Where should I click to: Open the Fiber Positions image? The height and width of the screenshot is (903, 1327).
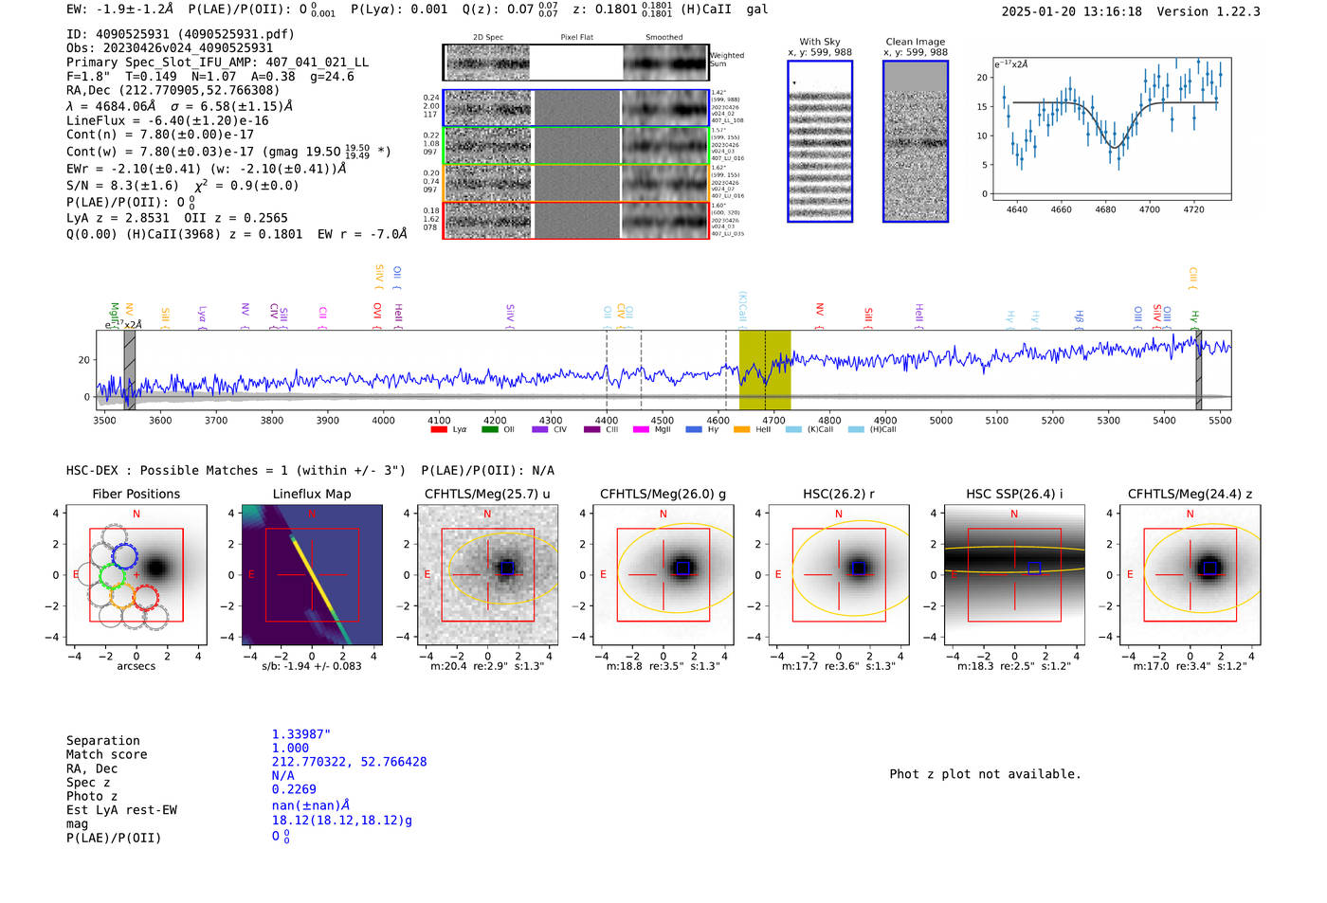(x=136, y=574)
